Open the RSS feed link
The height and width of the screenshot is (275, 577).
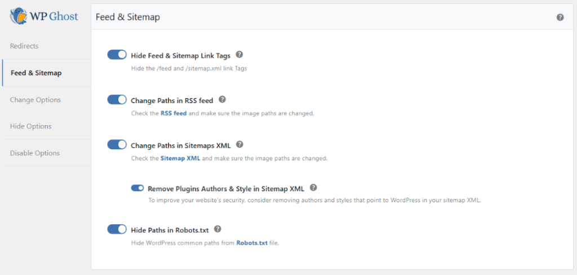(174, 113)
